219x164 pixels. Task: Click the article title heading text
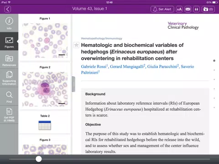(132, 51)
